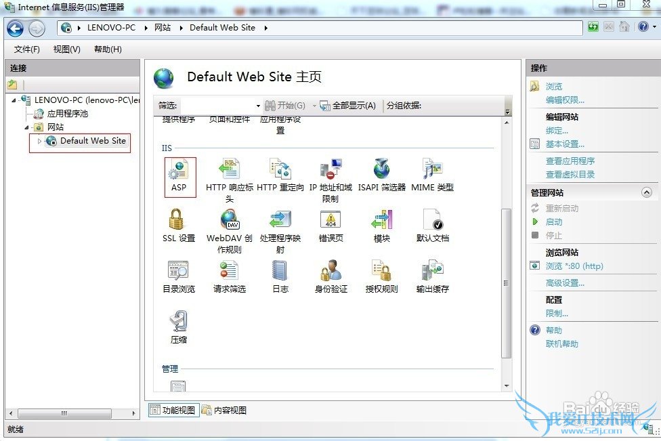
Task: Click the 浏览 action link
Action: [553, 87]
